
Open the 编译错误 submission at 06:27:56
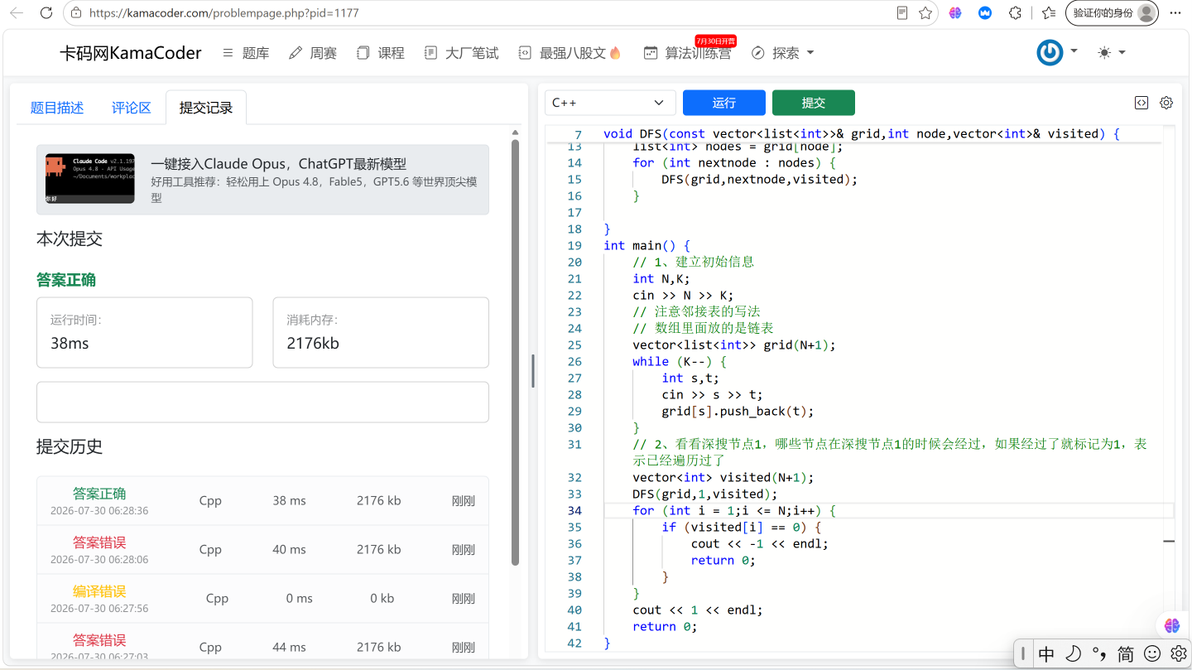pos(262,599)
